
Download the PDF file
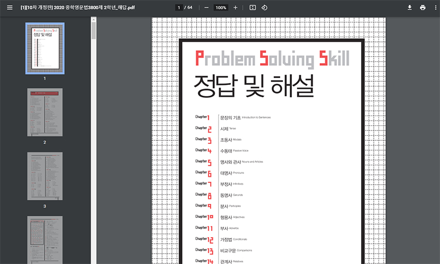[409, 8]
